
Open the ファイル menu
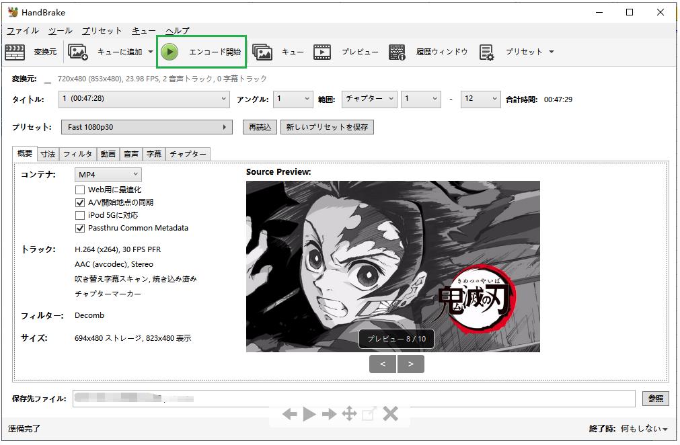point(23,31)
